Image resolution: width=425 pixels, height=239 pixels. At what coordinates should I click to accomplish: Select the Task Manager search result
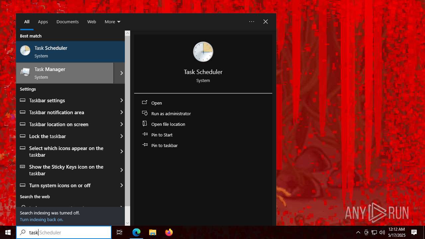(x=65, y=73)
